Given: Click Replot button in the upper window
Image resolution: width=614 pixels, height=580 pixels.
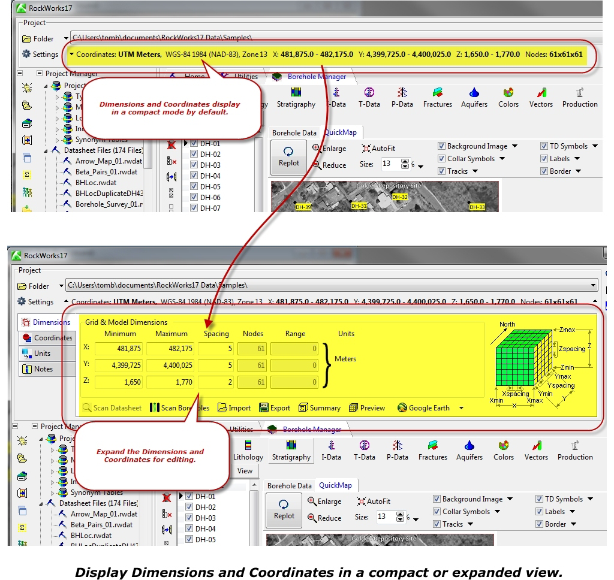Looking at the screenshot, I should [288, 158].
